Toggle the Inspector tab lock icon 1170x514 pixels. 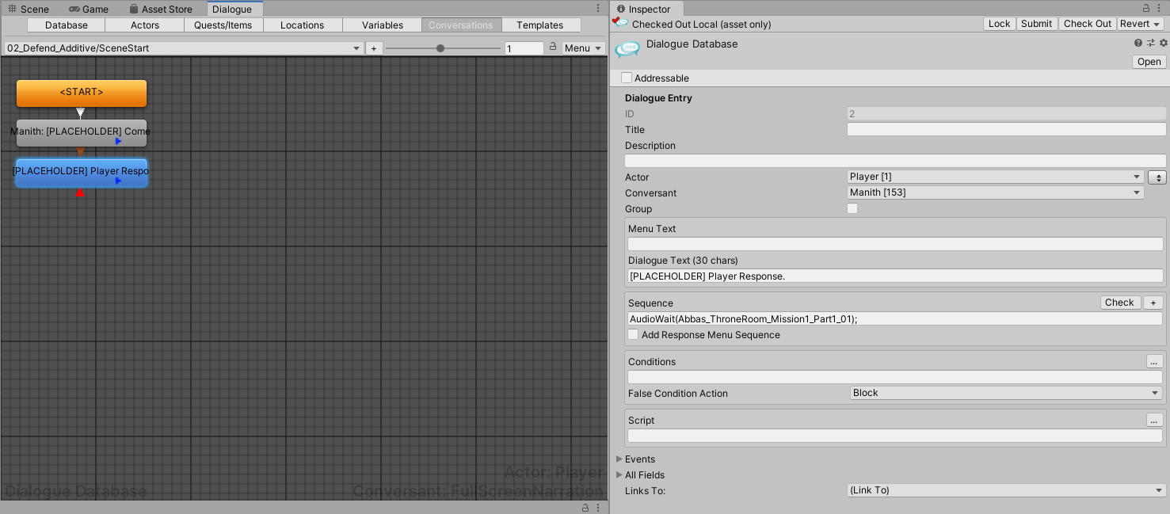point(1146,9)
